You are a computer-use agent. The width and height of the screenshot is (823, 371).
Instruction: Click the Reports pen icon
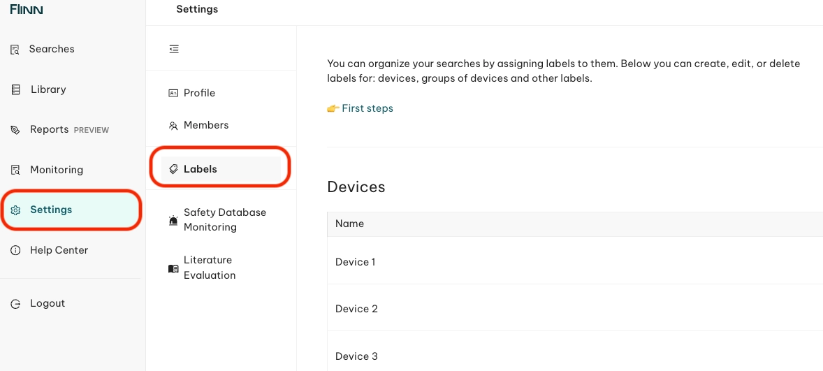(16, 130)
